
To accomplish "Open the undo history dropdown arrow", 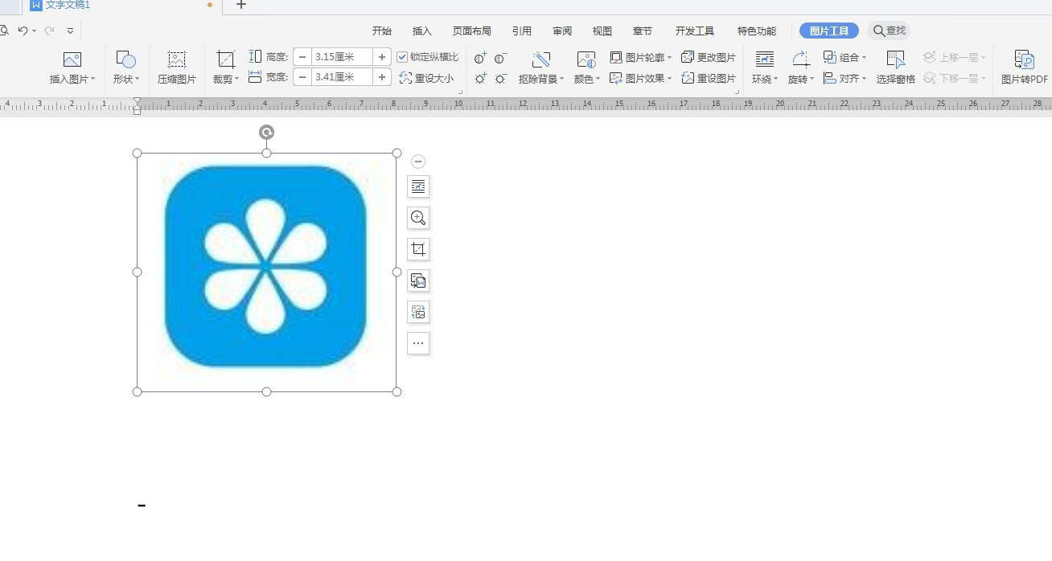I will [x=34, y=31].
